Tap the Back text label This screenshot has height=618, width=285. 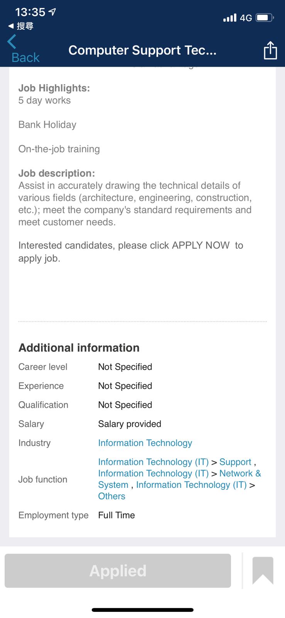(25, 58)
